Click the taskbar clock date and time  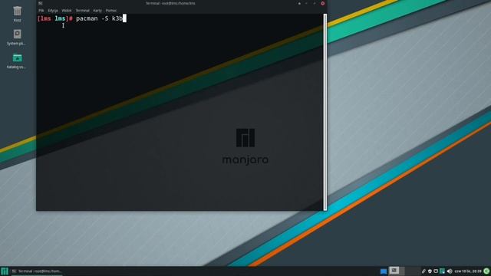[x=468, y=271]
